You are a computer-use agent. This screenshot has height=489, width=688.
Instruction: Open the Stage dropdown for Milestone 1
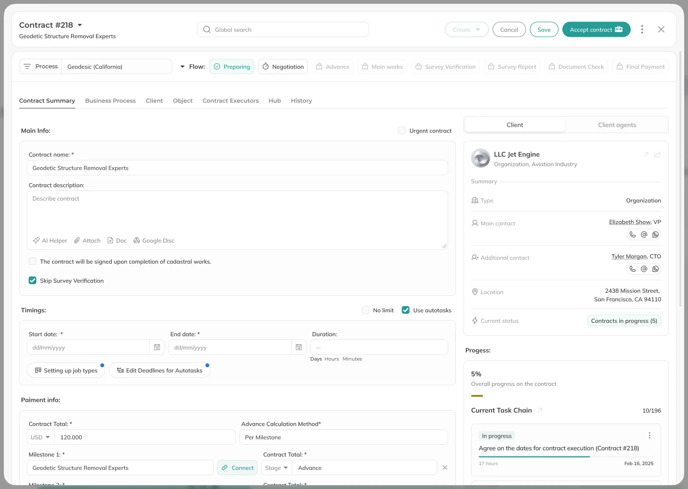click(x=277, y=468)
